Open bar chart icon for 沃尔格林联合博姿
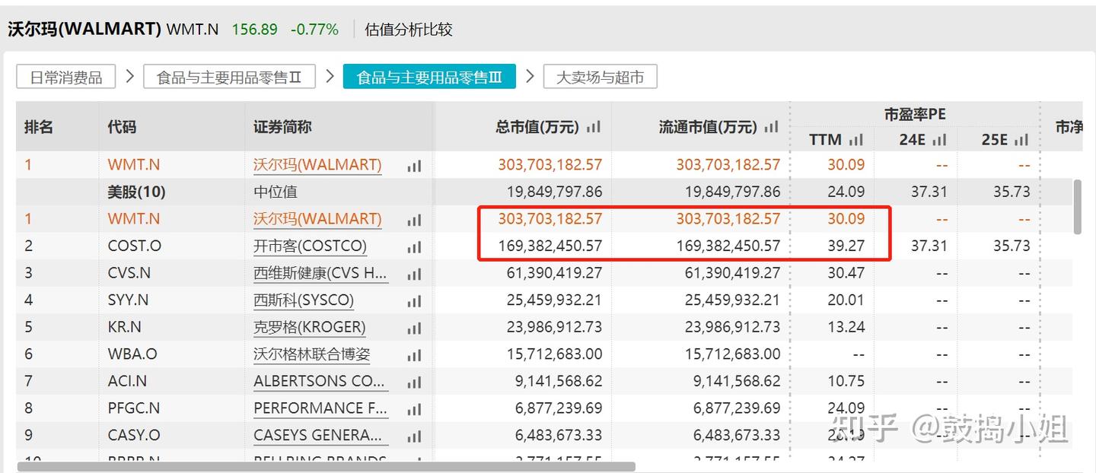Viewport: 1096px width, 473px height. (414, 355)
